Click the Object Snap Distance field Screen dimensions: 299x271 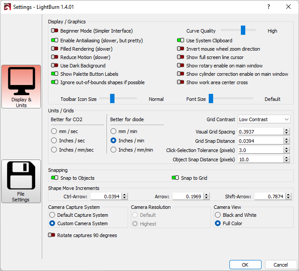click(x=261, y=160)
